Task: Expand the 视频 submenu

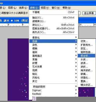Action: point(53,70)
